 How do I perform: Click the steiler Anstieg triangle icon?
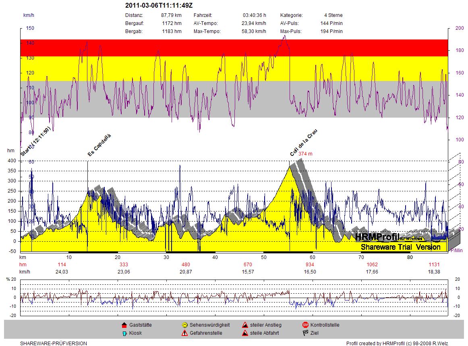(x=245, y=325)
